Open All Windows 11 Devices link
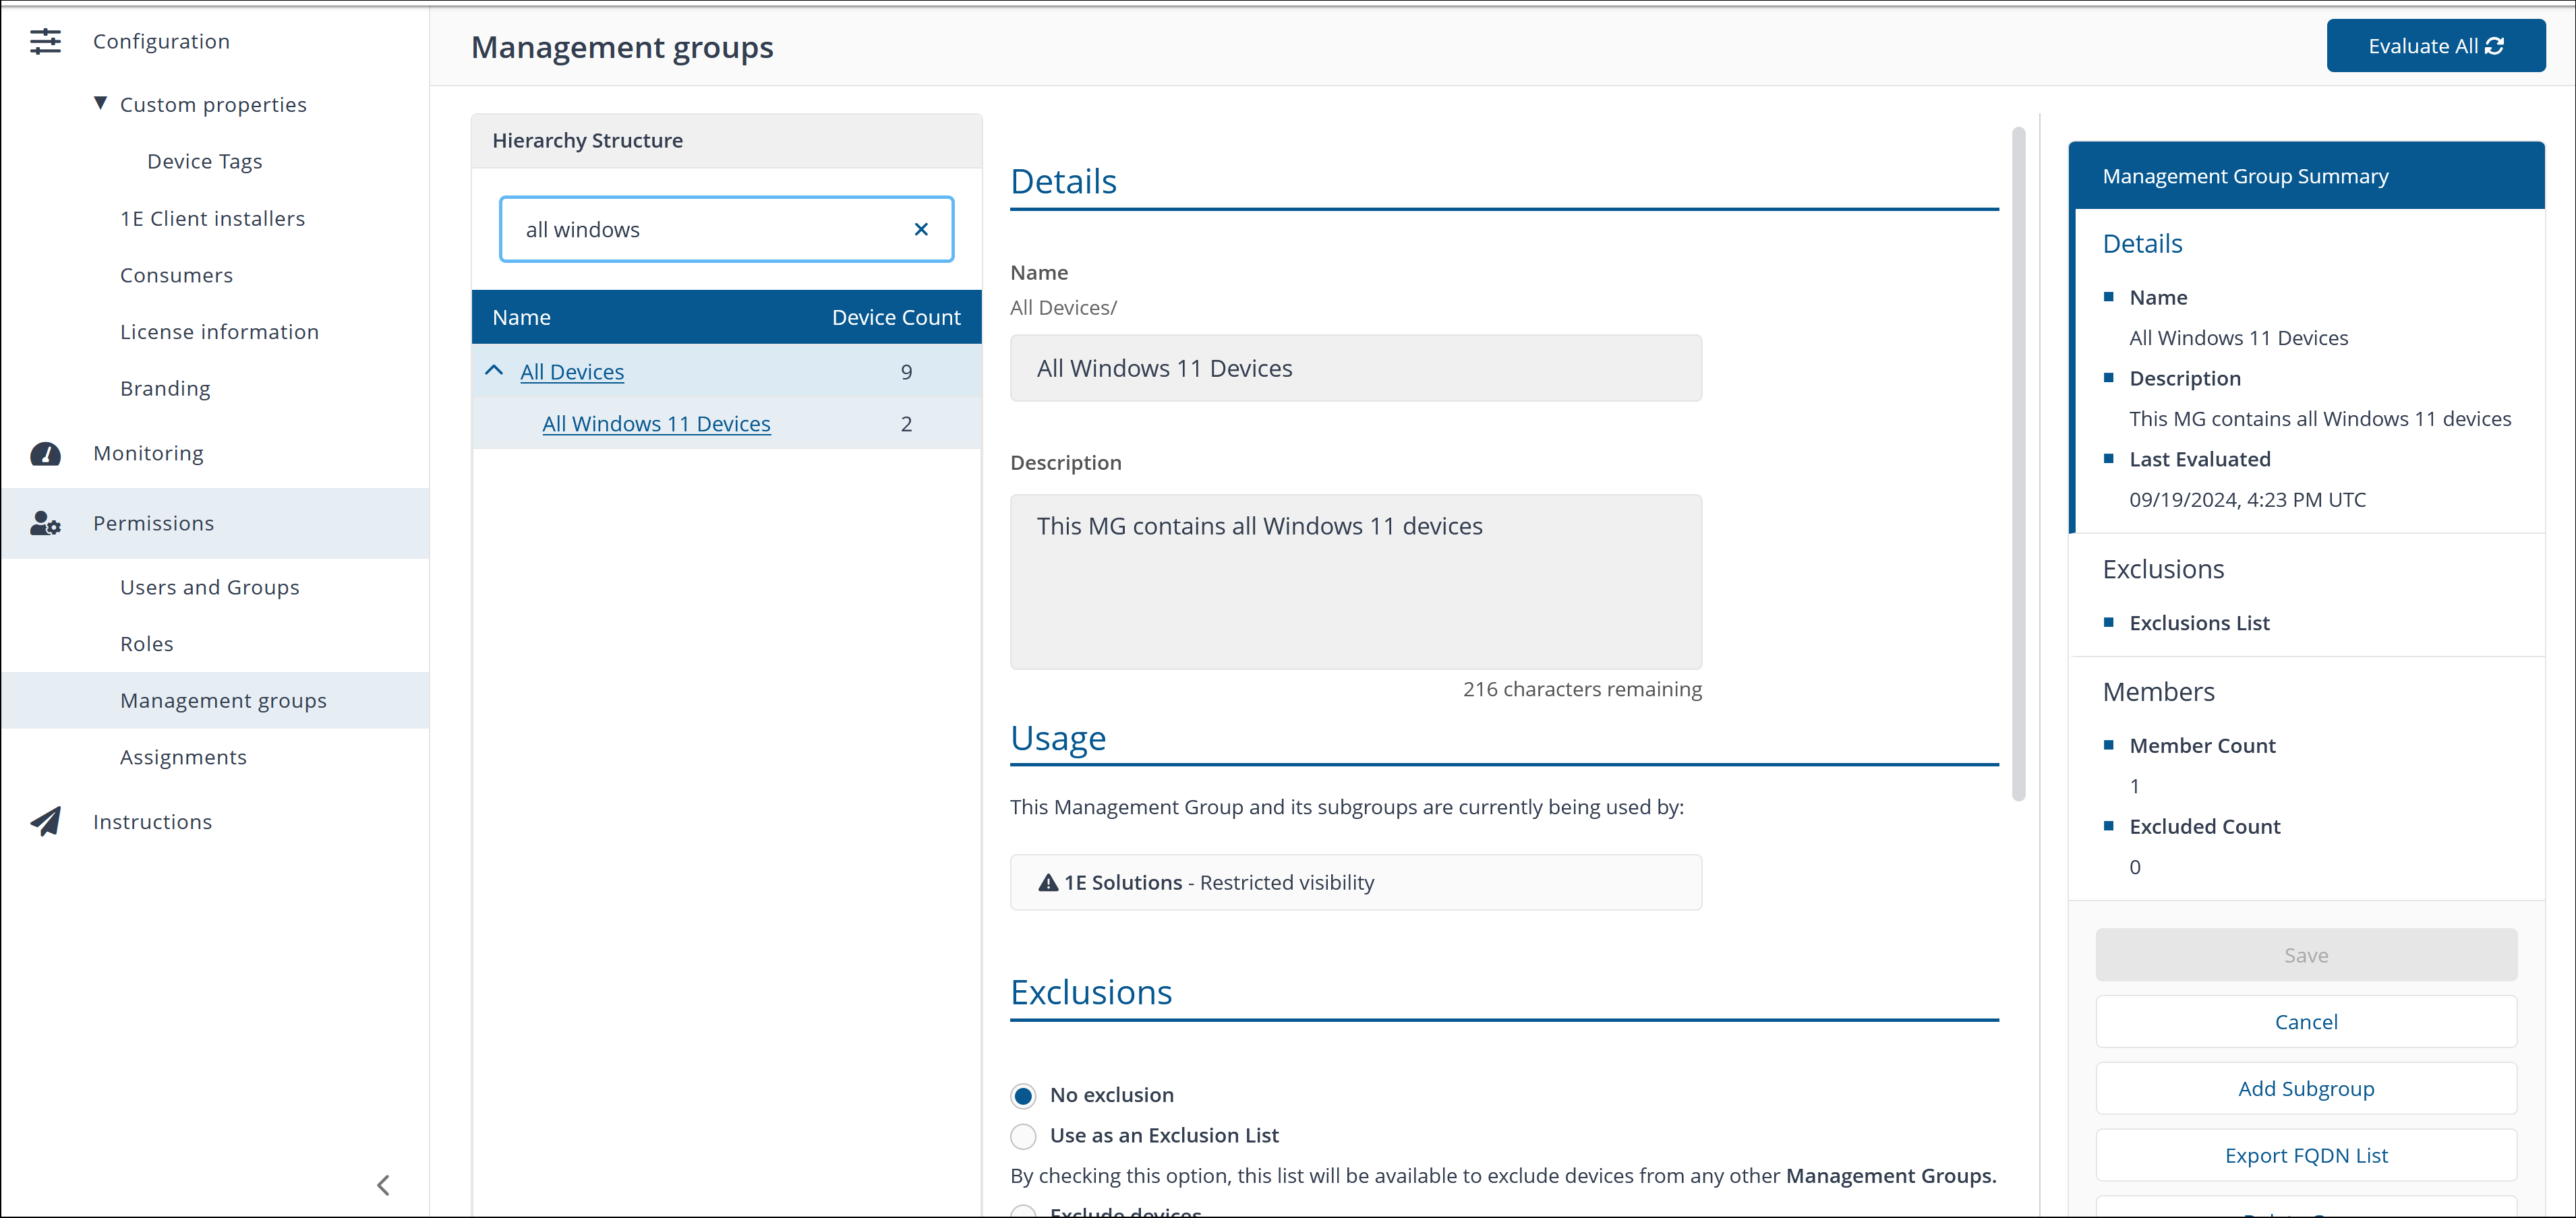Screen dimensions: 2576x1218 pos(656,424)
